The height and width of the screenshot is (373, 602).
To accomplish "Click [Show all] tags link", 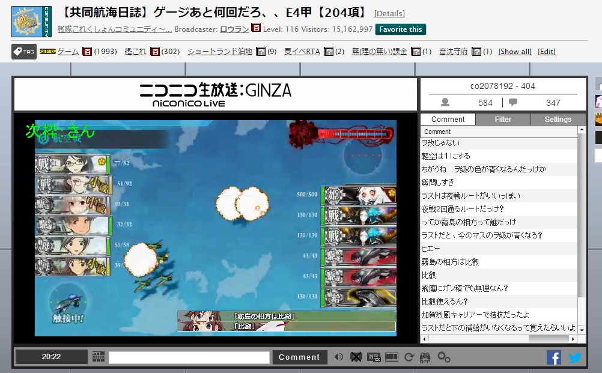I will click(x=515, y=52).
